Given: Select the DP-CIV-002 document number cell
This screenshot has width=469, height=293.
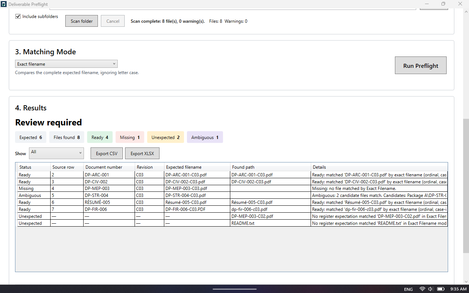Looking at the screenshot, I should (109, 182).
